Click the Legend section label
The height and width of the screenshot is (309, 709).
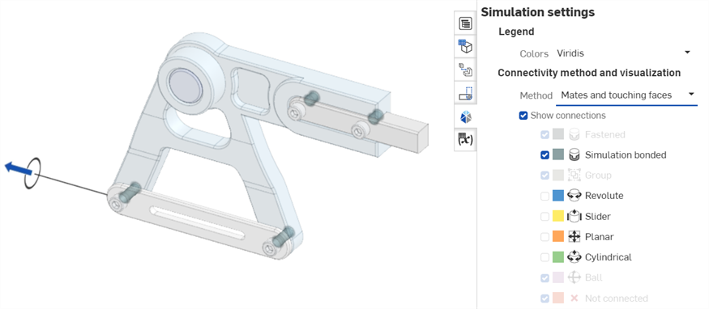click(516, 32)
